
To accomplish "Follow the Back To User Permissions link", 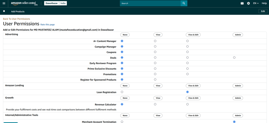I will tap(17, 19).
